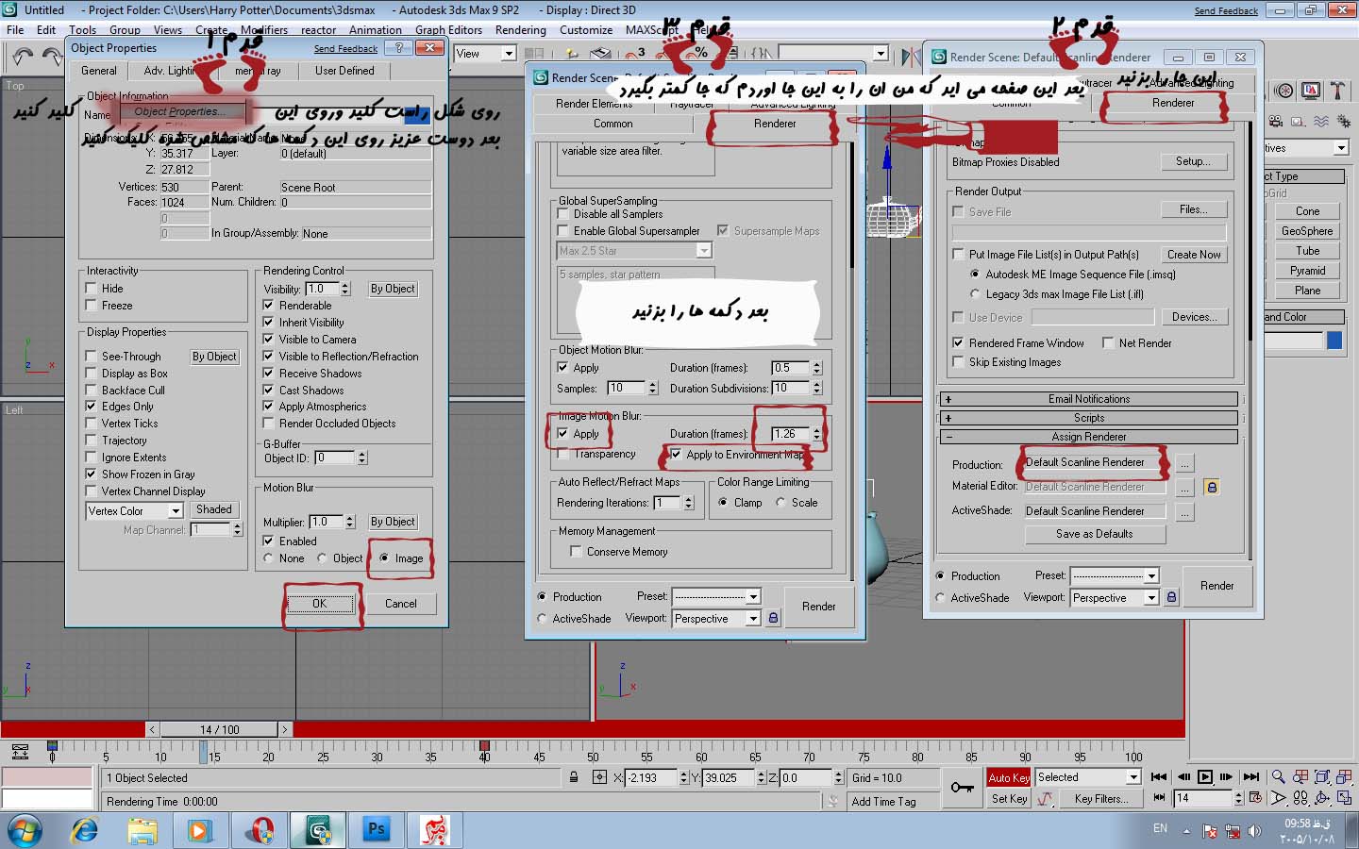This screenshot has height=849, width=1359.
Task: Toggle Image Motion Blur Apply checkbox
Action: (x=562, y=434)
